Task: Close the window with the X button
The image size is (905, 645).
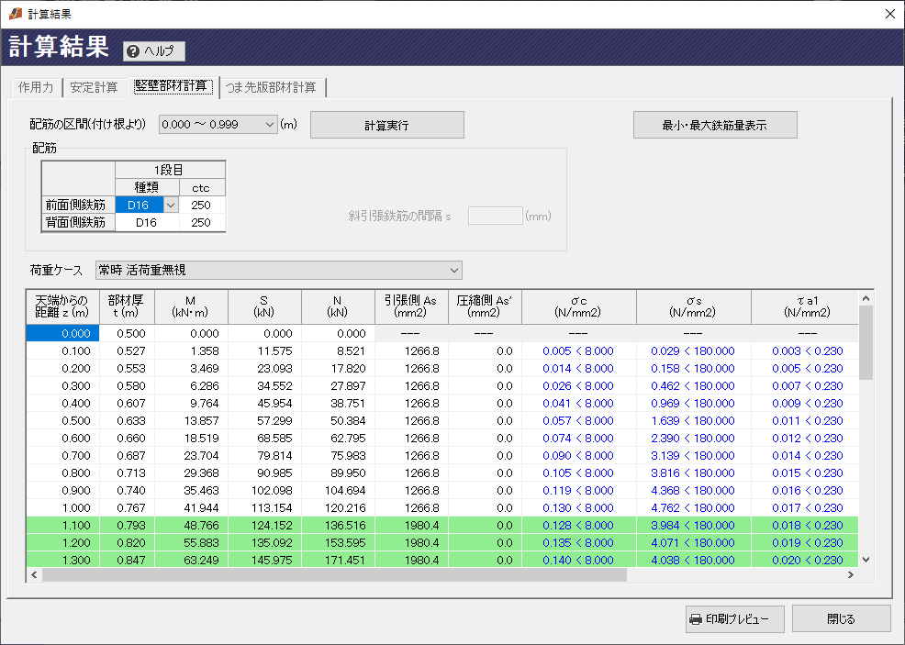Action: pos(890,14)
